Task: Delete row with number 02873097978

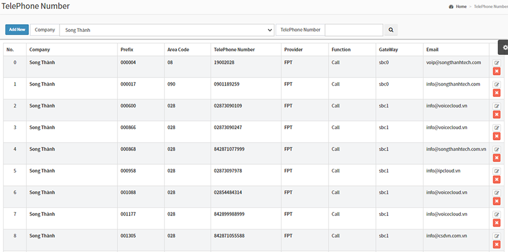Action: point(496,180)
